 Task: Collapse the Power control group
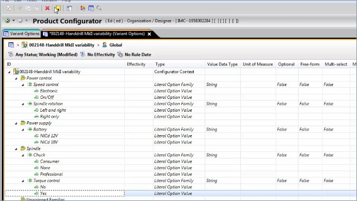point(16,78)
